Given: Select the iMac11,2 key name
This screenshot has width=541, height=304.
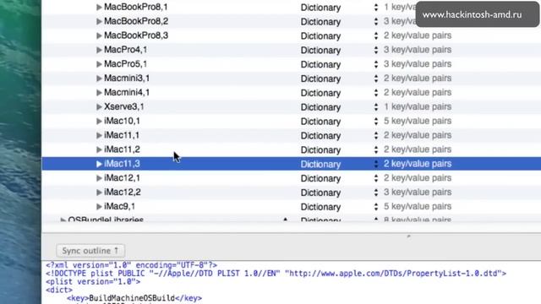Looking at the screenshot, I should tap(122, 149).
